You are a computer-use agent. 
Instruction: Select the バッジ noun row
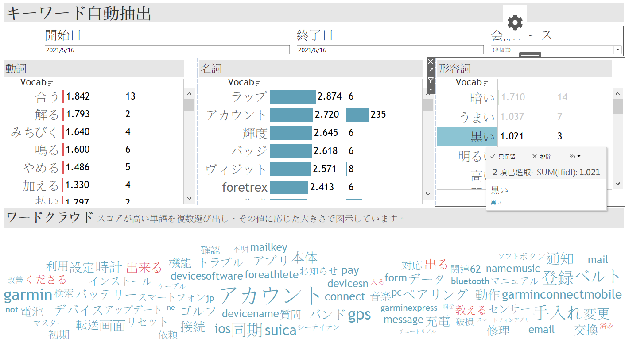[x=311, y=151]
